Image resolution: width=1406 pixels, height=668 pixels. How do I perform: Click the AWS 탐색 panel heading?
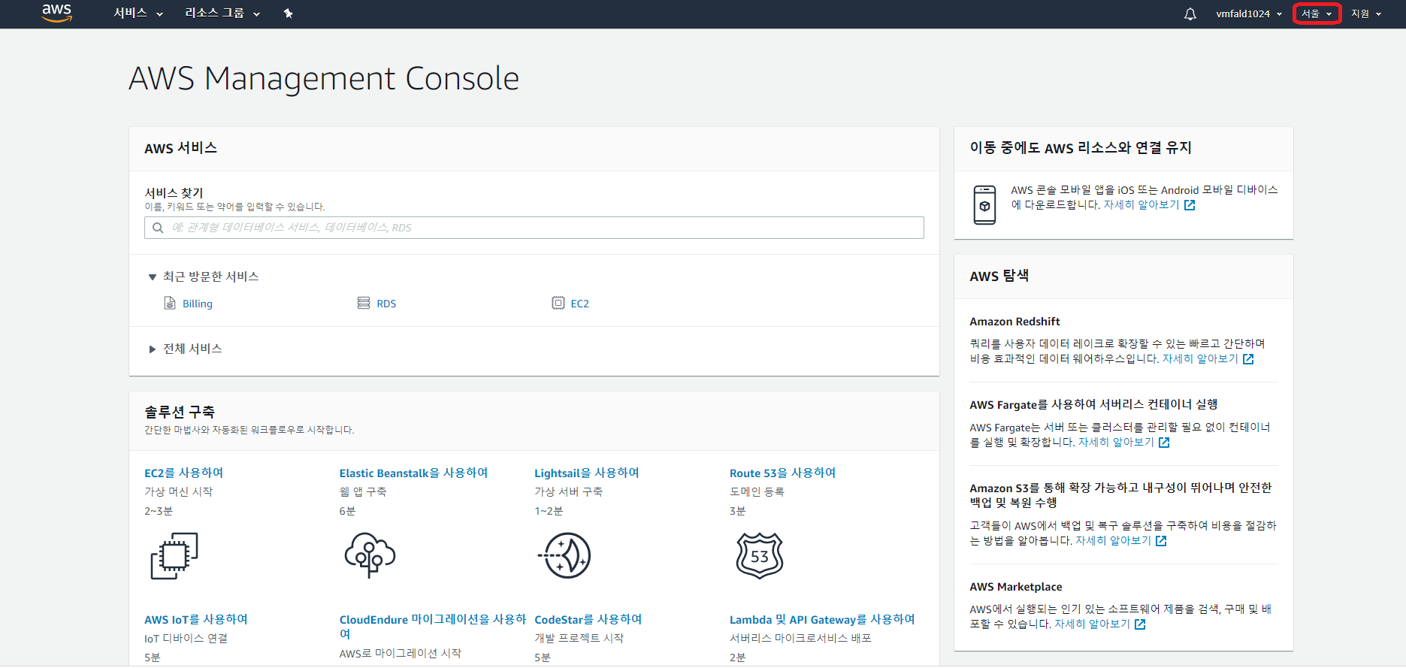pos(999,276)
